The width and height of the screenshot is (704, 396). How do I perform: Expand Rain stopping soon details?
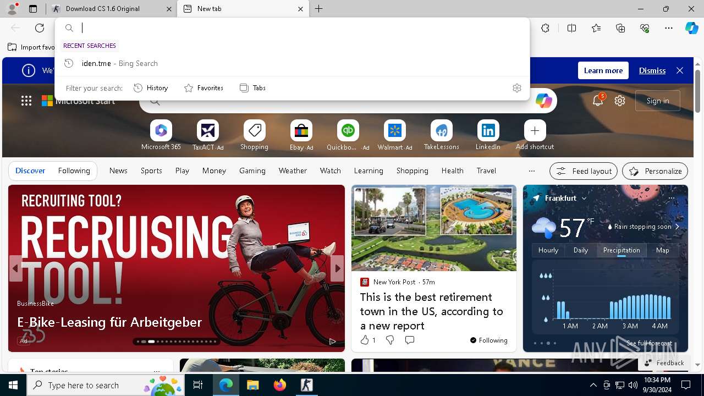(643, 227)
